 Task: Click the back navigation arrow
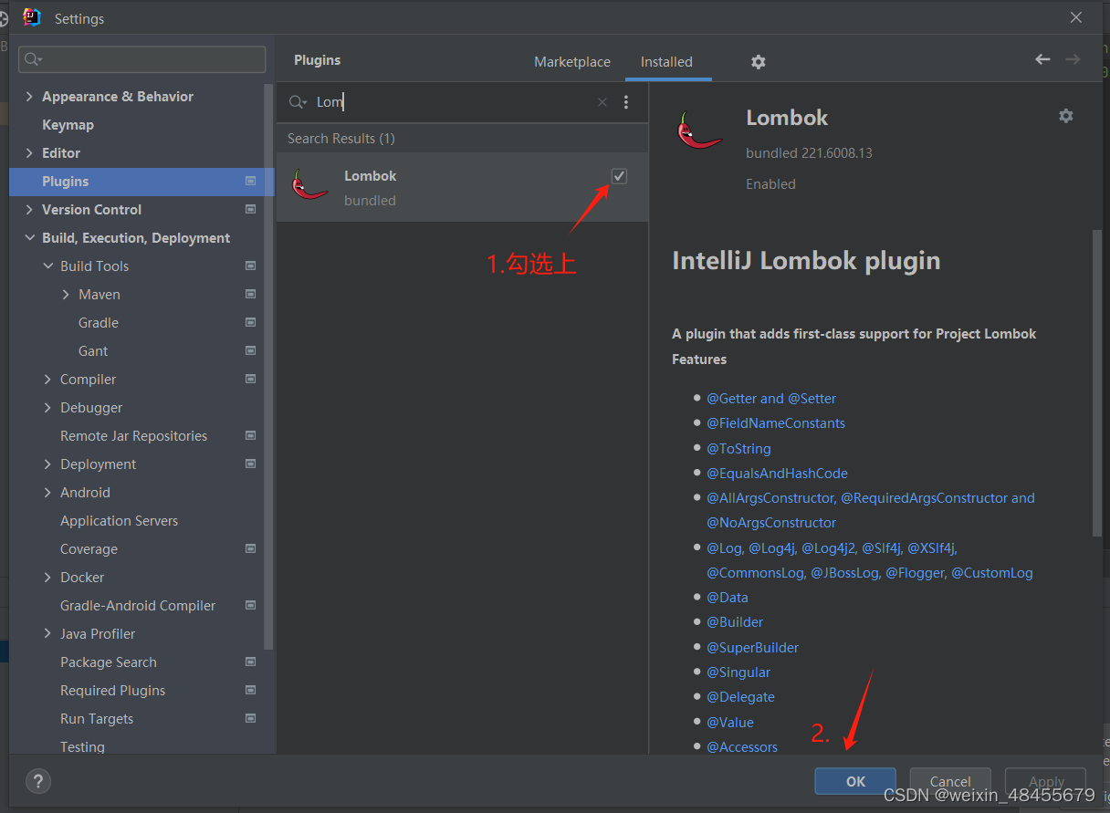click(x=1042, y=58)
